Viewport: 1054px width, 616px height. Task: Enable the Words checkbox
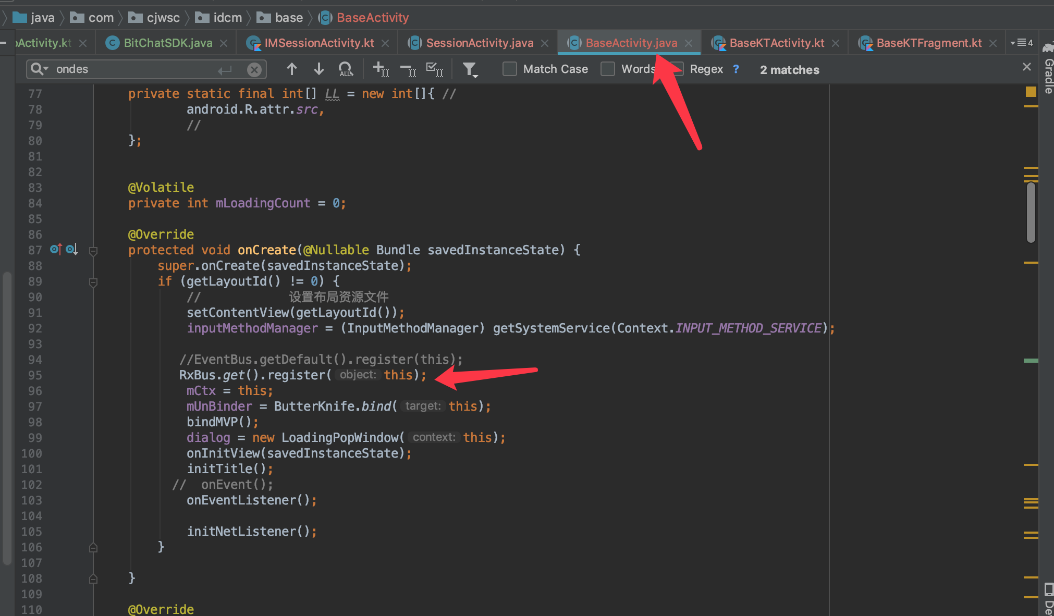point(608,68)
